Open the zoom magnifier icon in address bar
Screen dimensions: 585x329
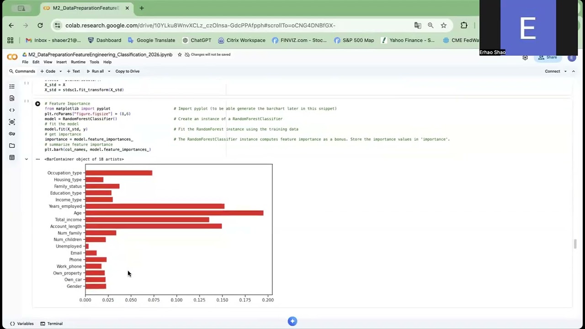click(x=431, y=26)
